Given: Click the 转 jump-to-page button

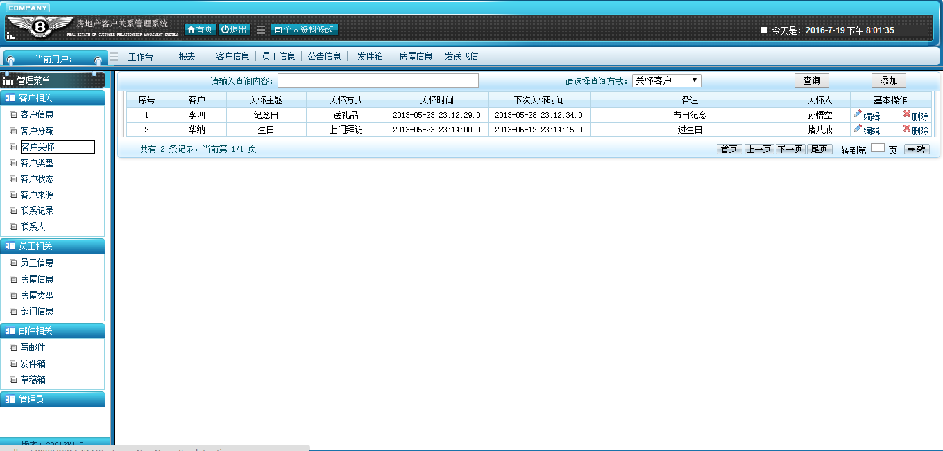Looking at the screenshot, I should point(917,149).
